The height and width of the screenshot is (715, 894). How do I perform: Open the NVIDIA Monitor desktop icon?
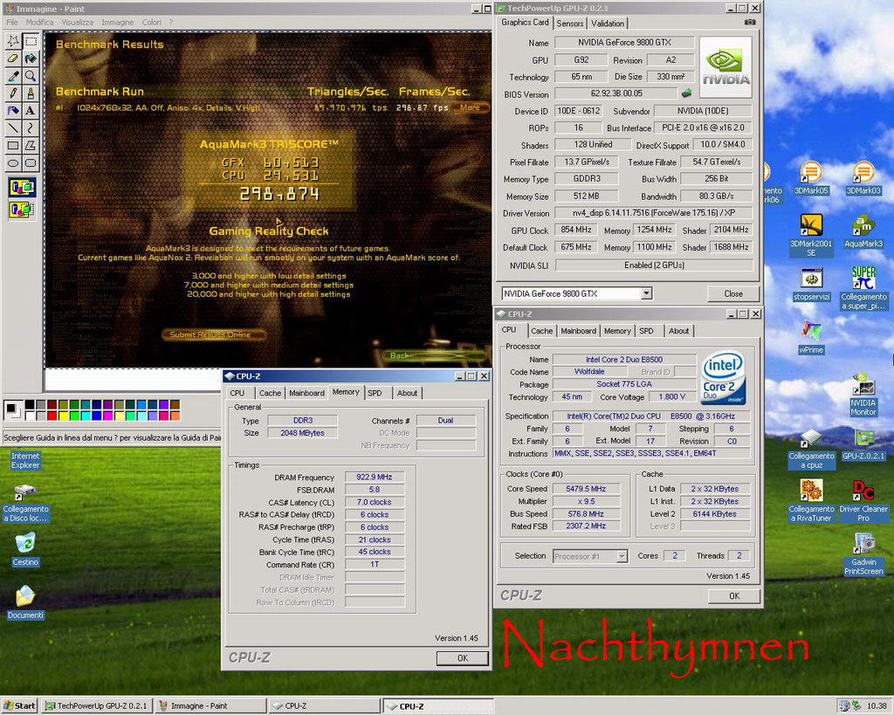863,394
